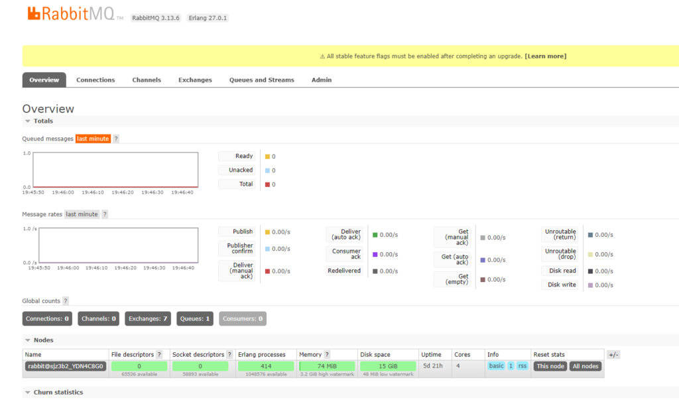Click the Message rates chart
This screenshot has height=400, width=679.
click(118, 245)
